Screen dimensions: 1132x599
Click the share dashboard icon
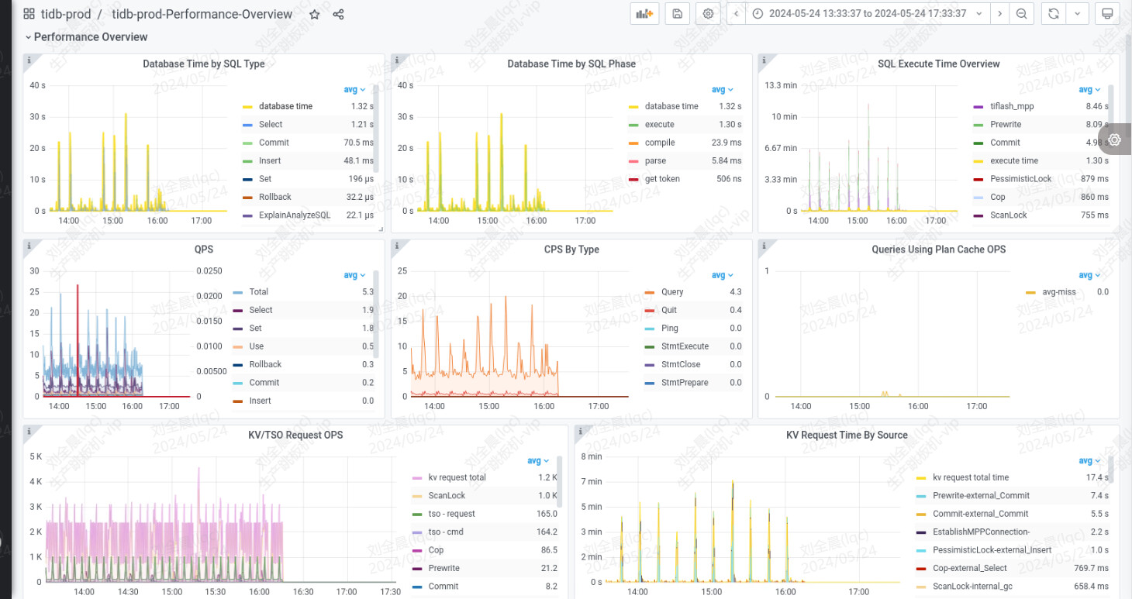pos(338,14)
